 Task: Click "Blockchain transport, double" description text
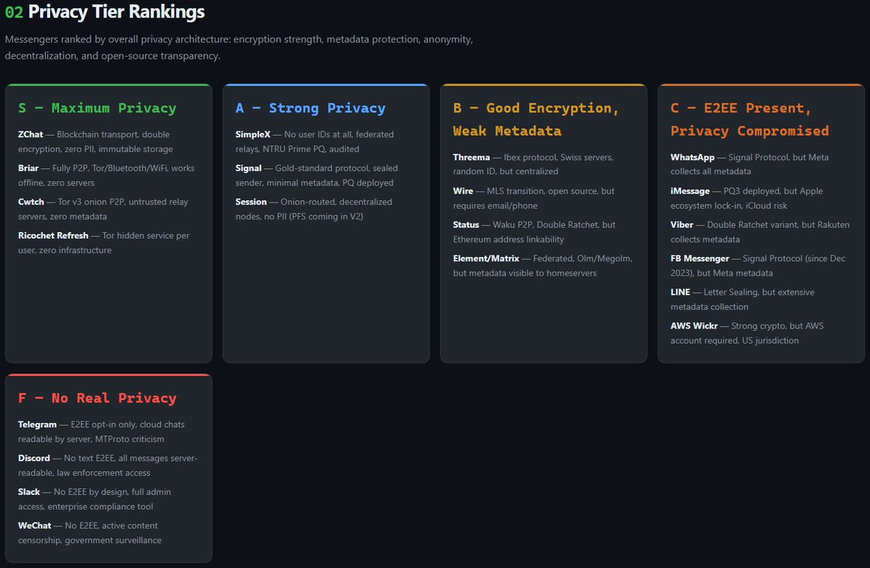click(x=113, y=134)
